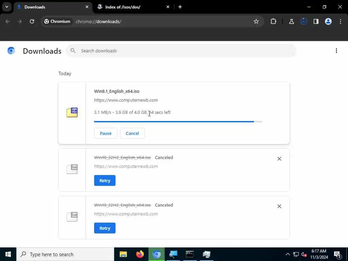The image size is (348, 261).
Task: Open first canceled Win10 source URL
Action: pyautogui.click(x=126, y=167)
